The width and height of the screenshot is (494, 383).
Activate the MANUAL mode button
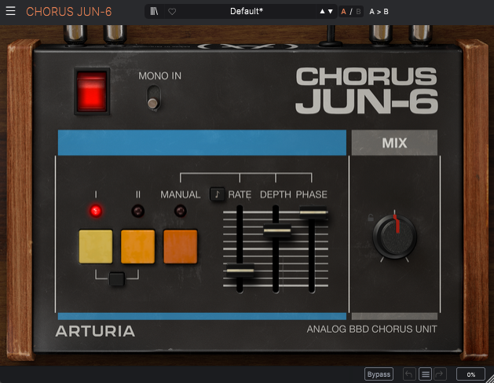[180, 246]
